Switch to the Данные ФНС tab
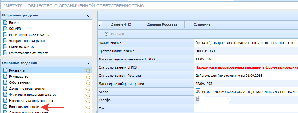This screenshot has width=298, height=113. pyautogui.click(x=121, y=25)
